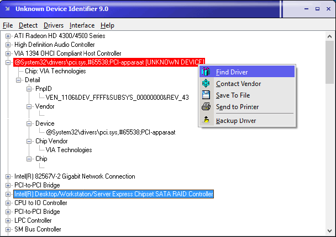Expand Intel 82567V-2 Gigabit Network node
Image resolution: width=336 pixels, height=237 pixels.
(8, 176)
